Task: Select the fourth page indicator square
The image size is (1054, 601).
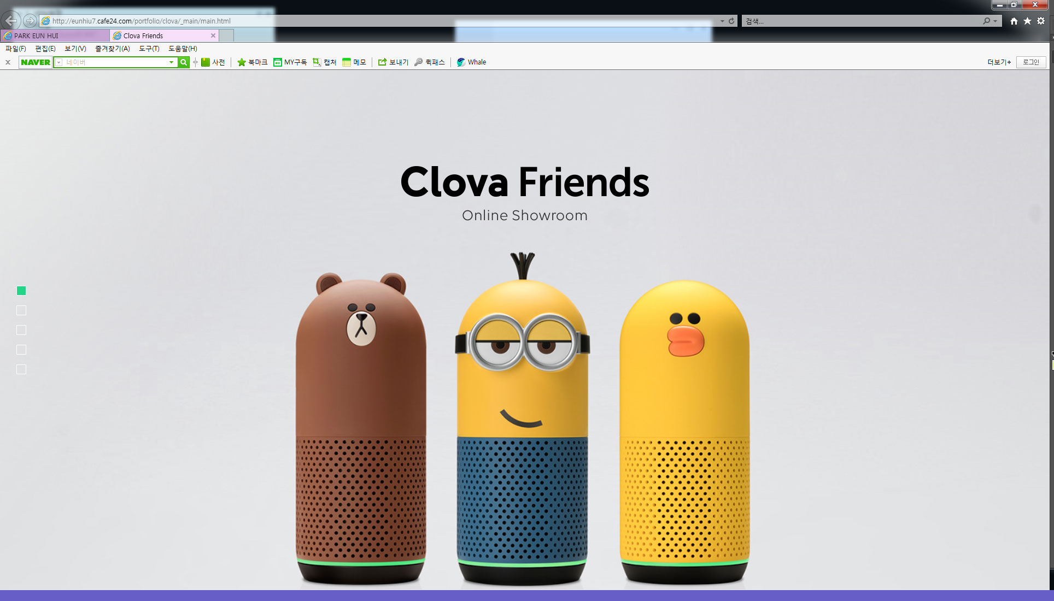Action: tap(21, 350)
